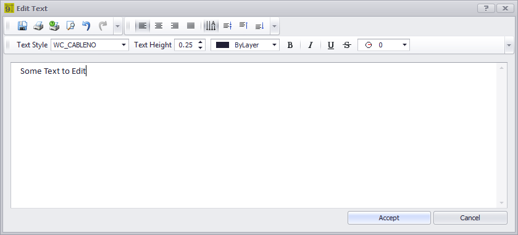Toggle italic formatting
The width and height of the screenshot is (518, 235).
pyautogui.click(x=310, y=45)
